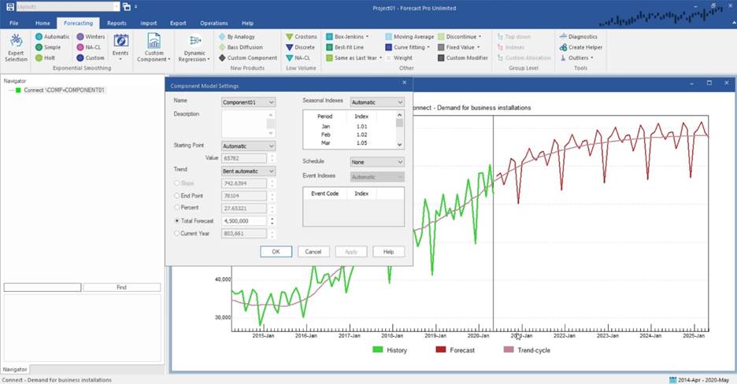The height and width of the screenshot is (384, 737).
Task: Choose the Crostons low volume model
Action: (290, 37)
